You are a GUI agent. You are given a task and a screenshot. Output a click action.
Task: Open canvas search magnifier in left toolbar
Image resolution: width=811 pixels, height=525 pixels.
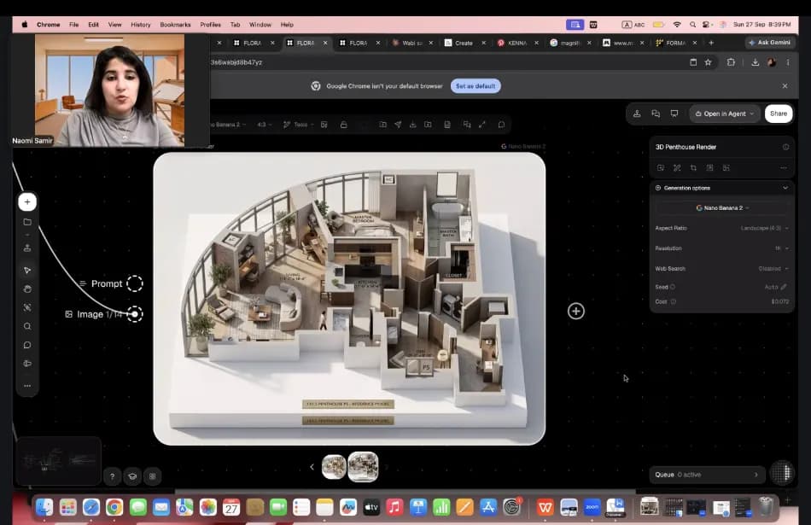pyautogui.click(x=27, y=326)
